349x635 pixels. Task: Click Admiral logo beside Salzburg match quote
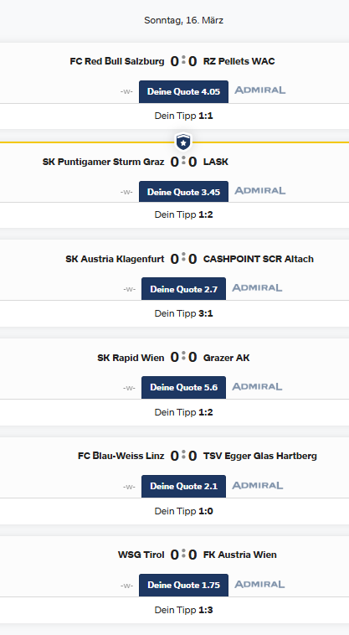(260, 90)
